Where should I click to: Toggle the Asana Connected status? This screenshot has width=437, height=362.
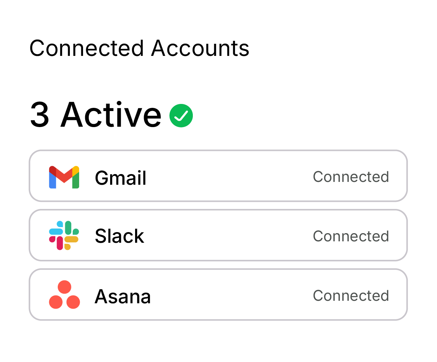click(351, 295)
